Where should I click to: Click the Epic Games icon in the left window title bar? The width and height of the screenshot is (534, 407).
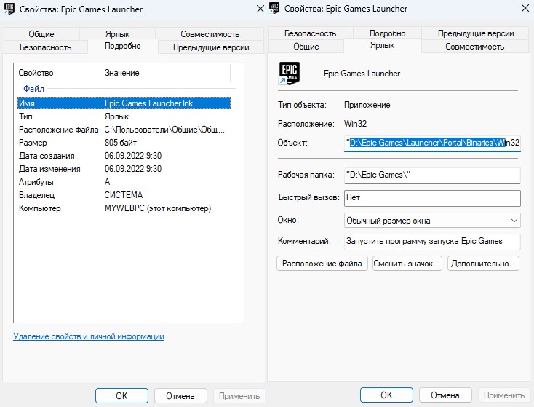pyautogui.click(x=9, y=9)
